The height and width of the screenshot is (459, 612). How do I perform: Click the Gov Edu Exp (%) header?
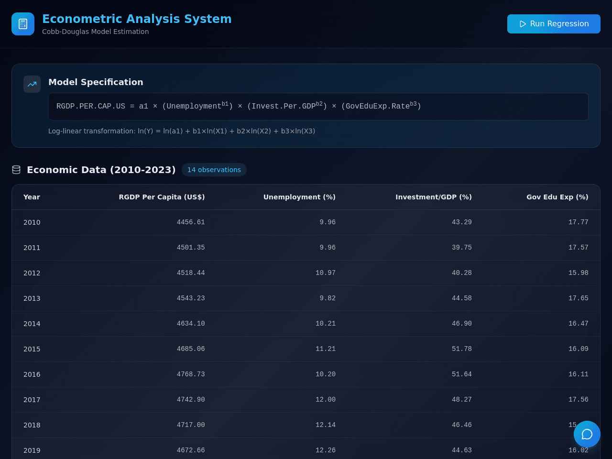tap(557, 197)
